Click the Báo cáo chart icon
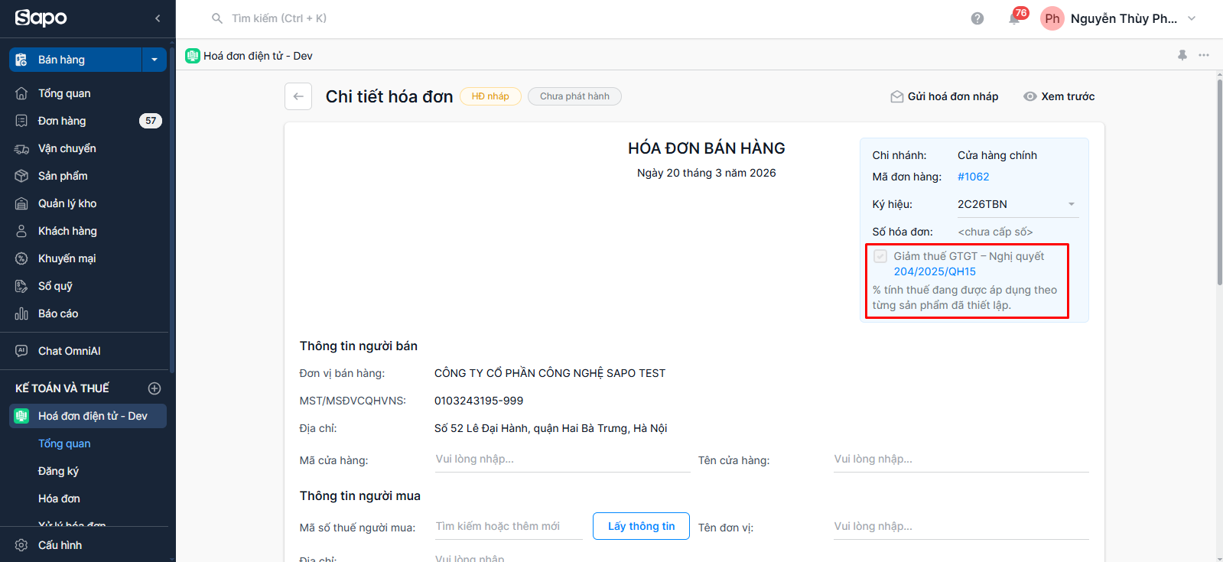1223x562 pixels. (21, 313)
